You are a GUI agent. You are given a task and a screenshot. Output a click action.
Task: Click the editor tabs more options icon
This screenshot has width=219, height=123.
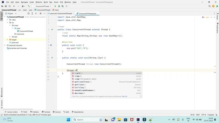(x=214, y=14)
